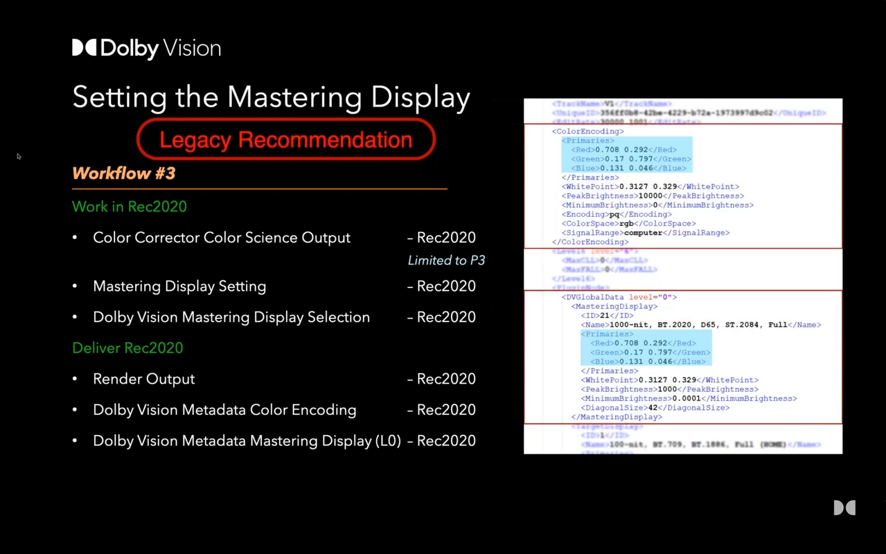Select Rec2020 beside Metadata Mastering Display (L0)

(446, 440)
